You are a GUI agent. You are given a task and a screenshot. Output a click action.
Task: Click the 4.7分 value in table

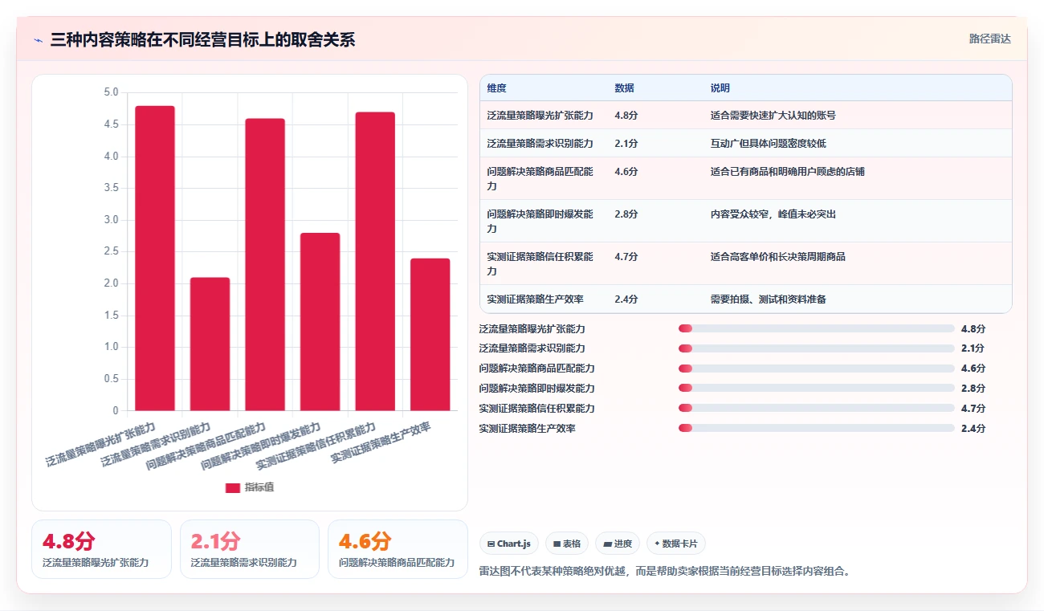click(x=626, y=257)
